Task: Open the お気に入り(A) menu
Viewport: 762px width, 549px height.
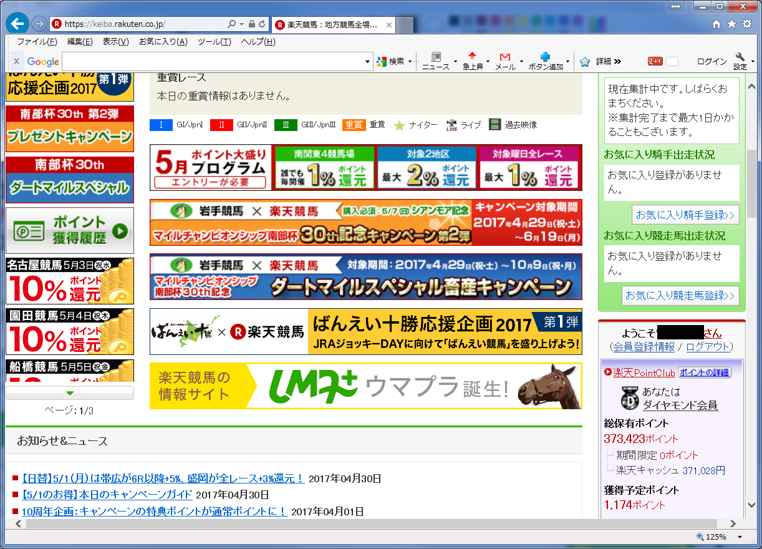Action: click(163, 42)
